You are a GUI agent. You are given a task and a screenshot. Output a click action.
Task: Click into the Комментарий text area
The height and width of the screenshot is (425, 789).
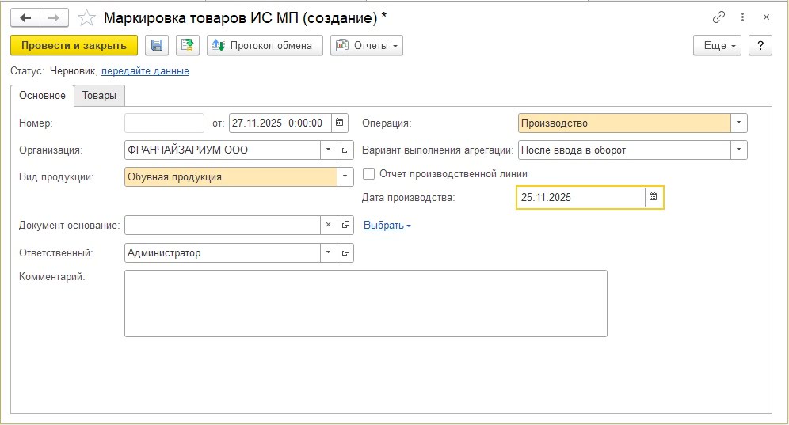tap(365, 303)
